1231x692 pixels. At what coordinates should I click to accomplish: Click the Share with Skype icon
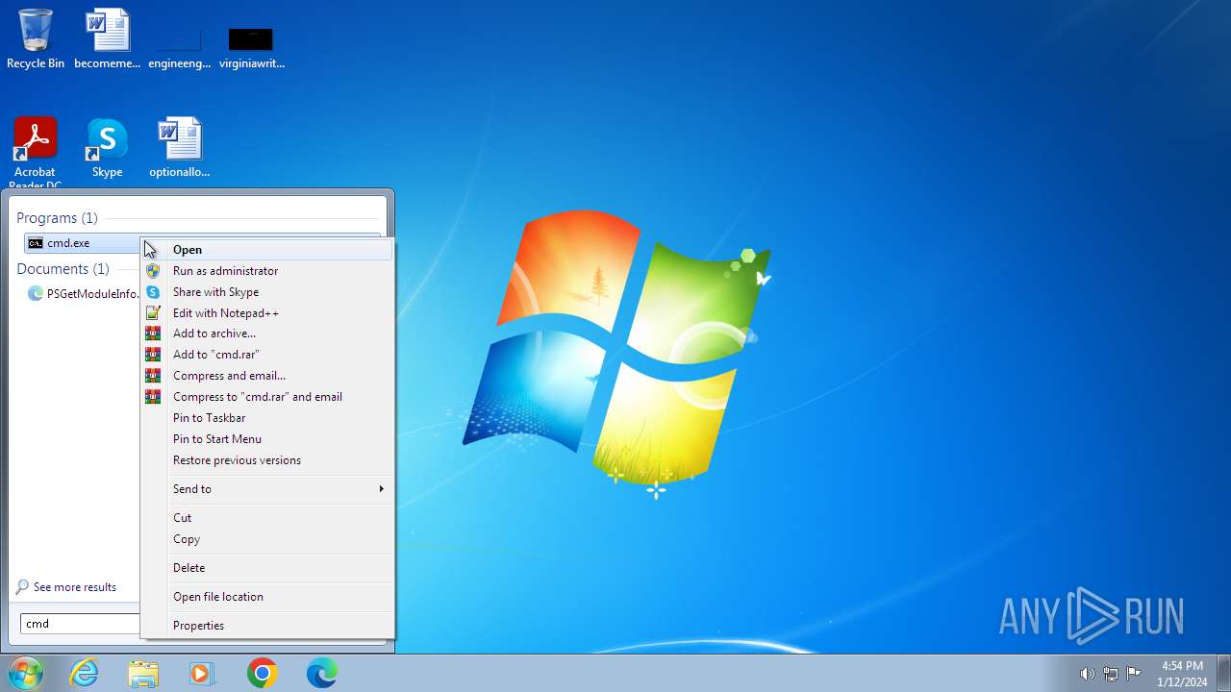tap(153, 292)
